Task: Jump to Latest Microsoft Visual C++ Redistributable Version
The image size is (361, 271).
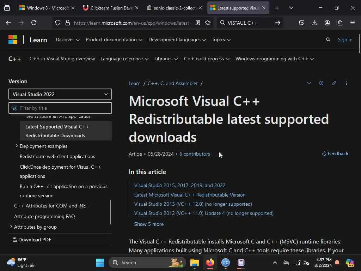Action: click(x=190, y=195)
